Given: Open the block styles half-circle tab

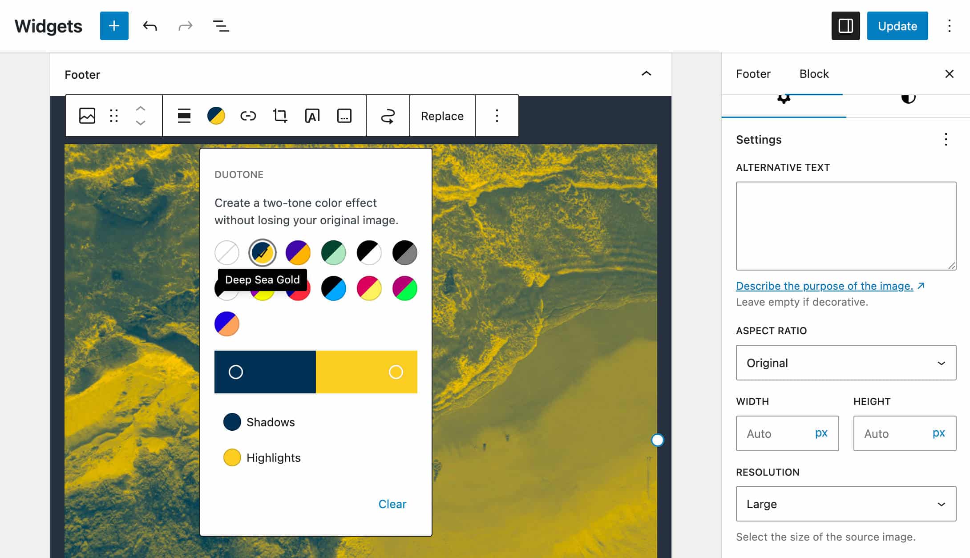Looking at the screenshot, I should click(908, 100).
